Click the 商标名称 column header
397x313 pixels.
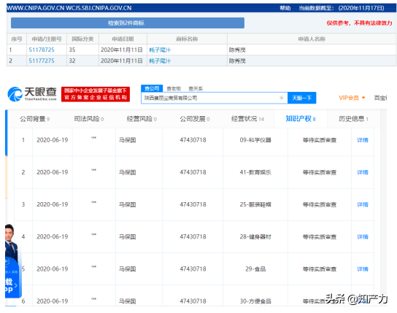tap(187, 39)
